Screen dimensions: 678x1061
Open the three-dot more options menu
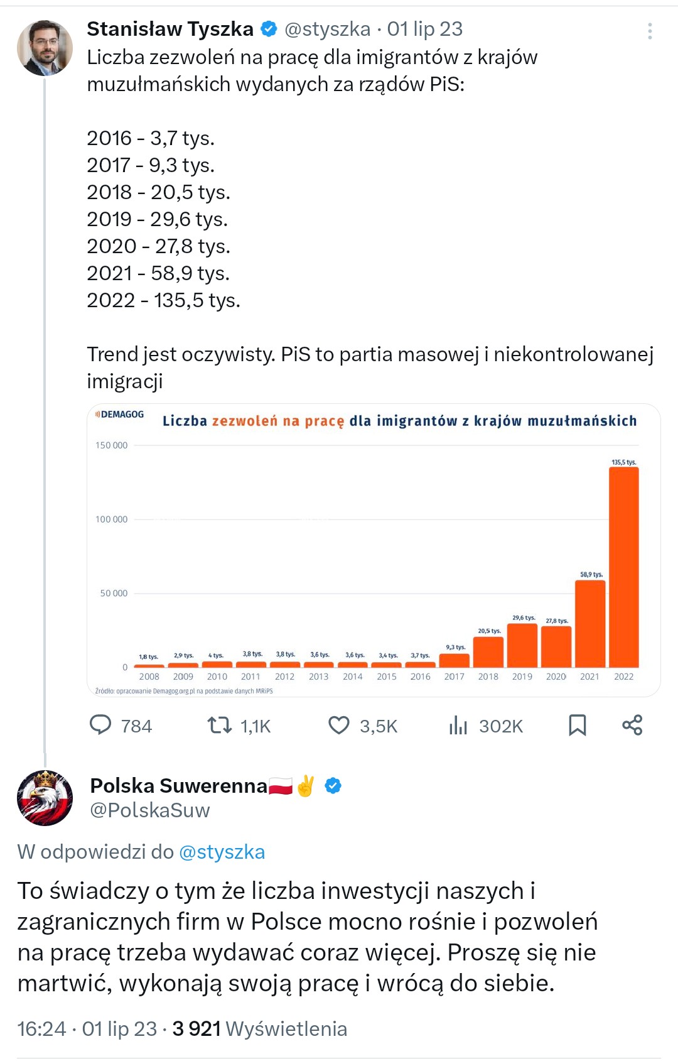[x=650, y=31]
